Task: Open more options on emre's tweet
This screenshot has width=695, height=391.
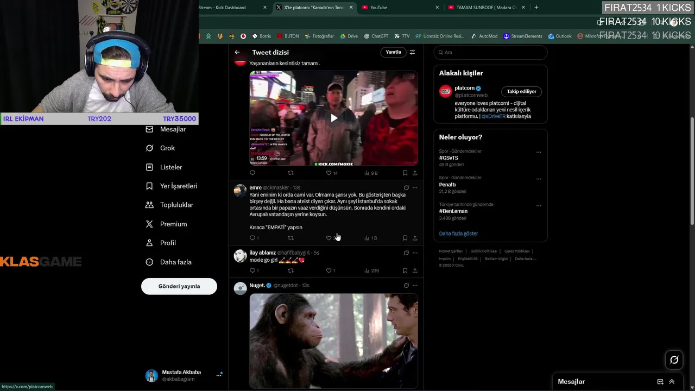Action: coord(415,188)
